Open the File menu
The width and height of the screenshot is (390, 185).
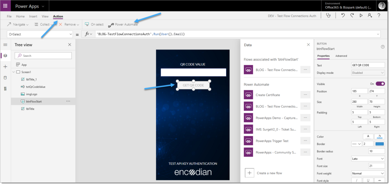click(9, 16)
